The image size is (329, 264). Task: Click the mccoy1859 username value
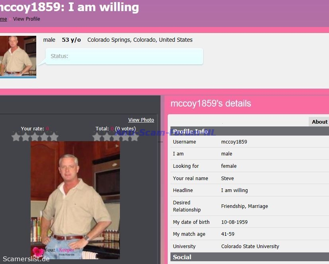point(234,142)
